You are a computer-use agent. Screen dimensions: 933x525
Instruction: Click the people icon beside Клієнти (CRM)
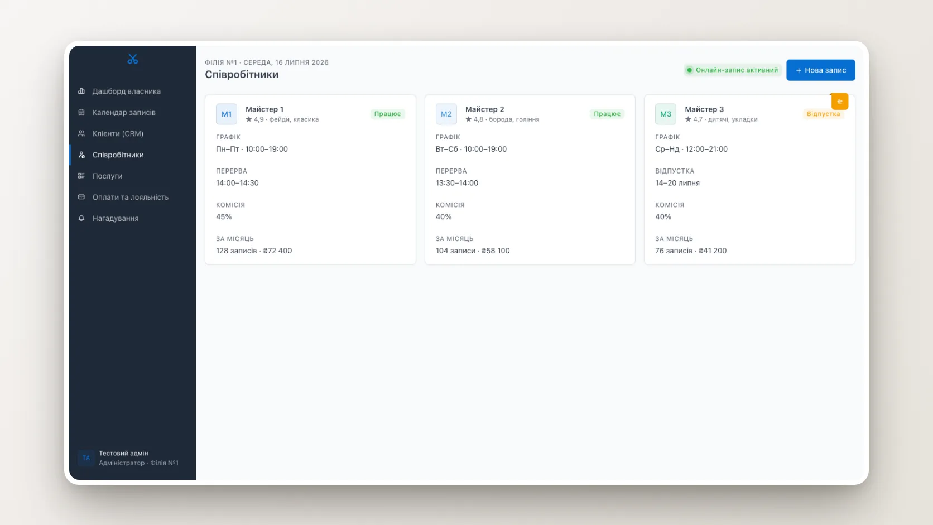click(x=81, y=133)
